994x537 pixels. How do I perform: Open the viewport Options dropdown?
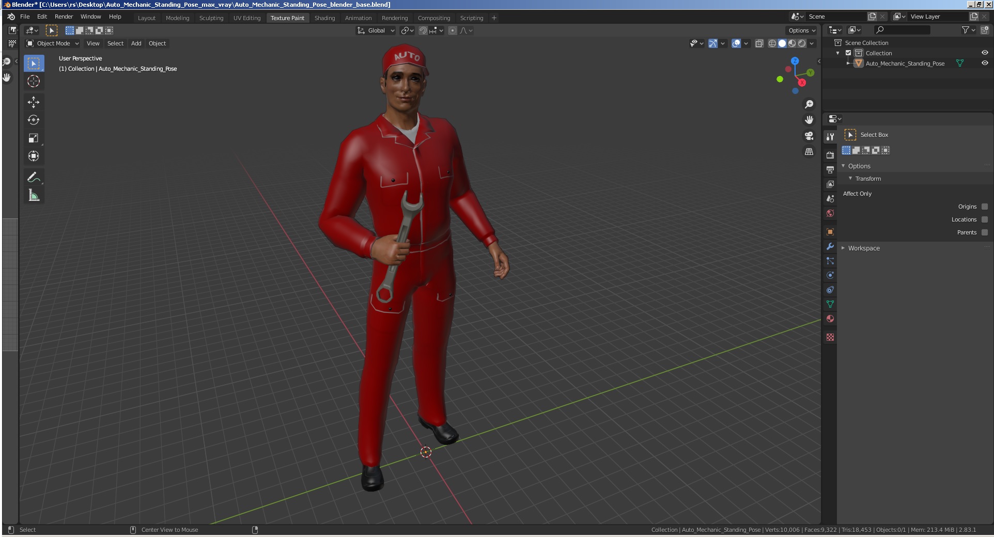(802, 30)
